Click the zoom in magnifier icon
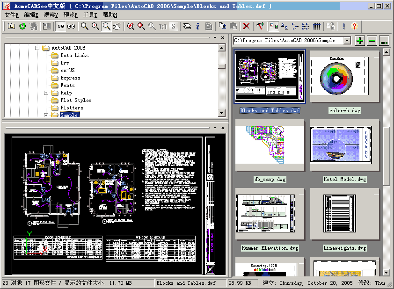The width and height of the screenshot is (394, 289). click(95, 26)
